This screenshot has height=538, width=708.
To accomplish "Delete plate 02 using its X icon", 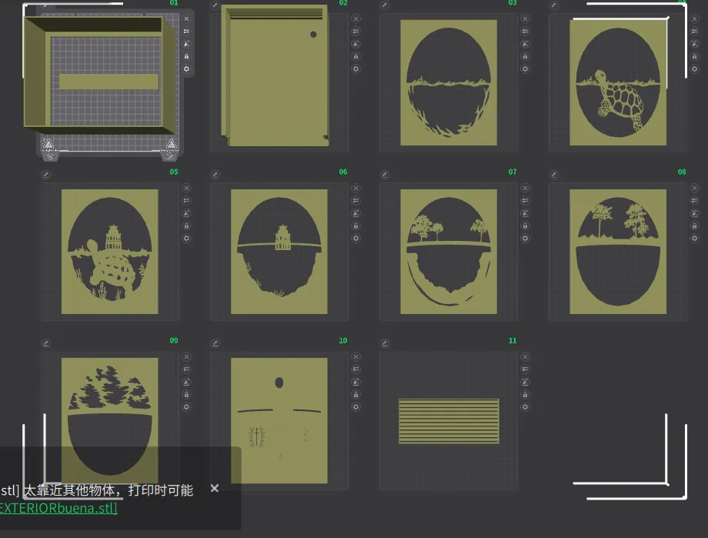I will (356, 18).
